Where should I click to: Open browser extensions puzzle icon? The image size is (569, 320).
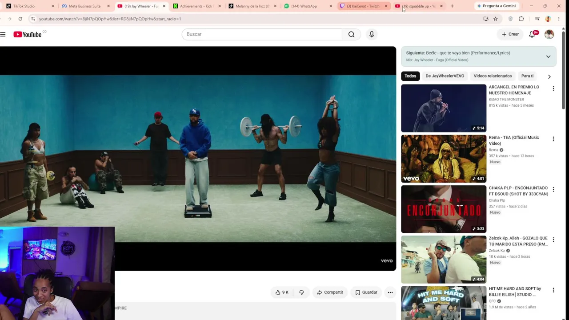tap(521, 19)
